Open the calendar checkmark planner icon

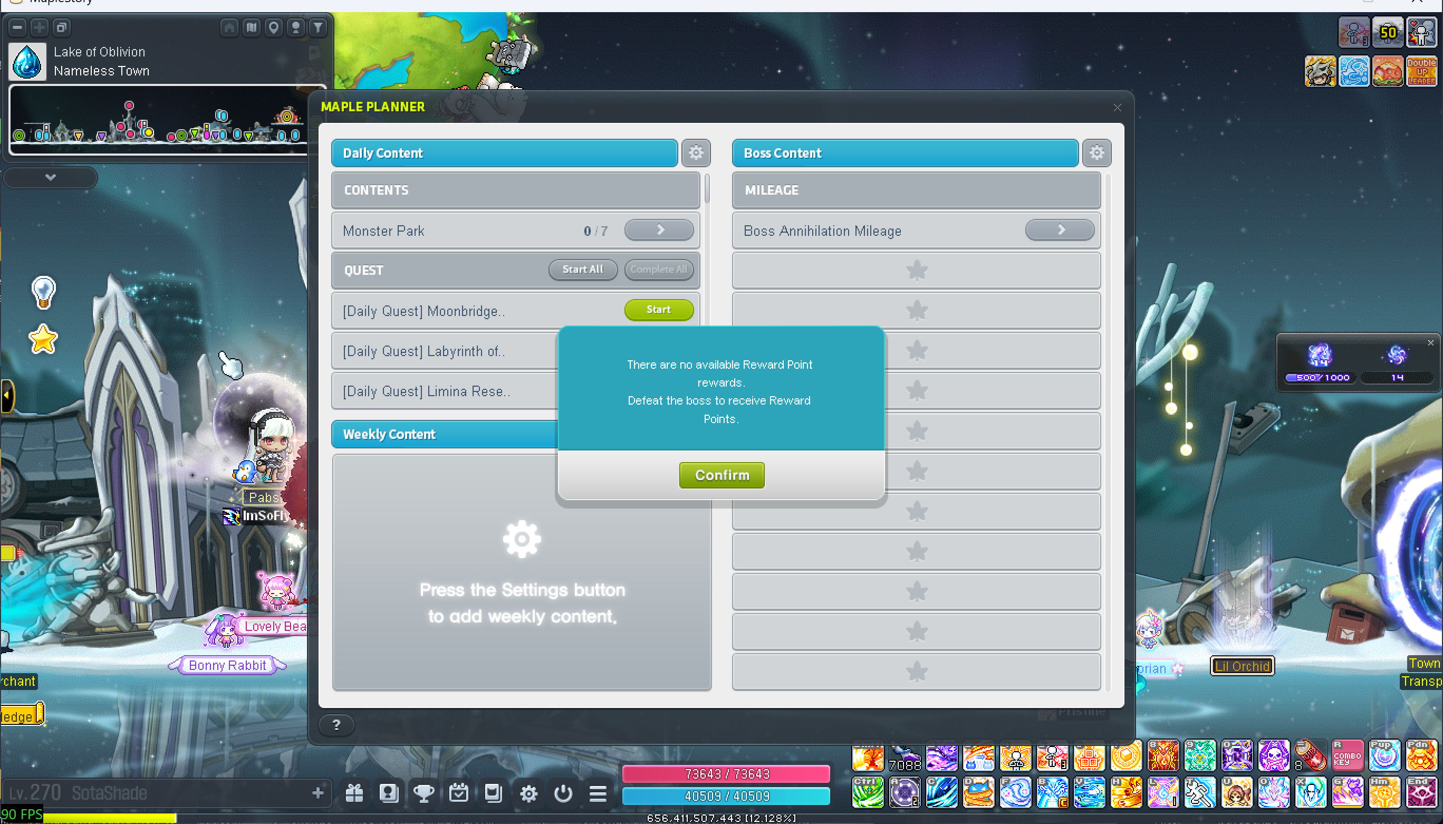(x=458, y=793)
